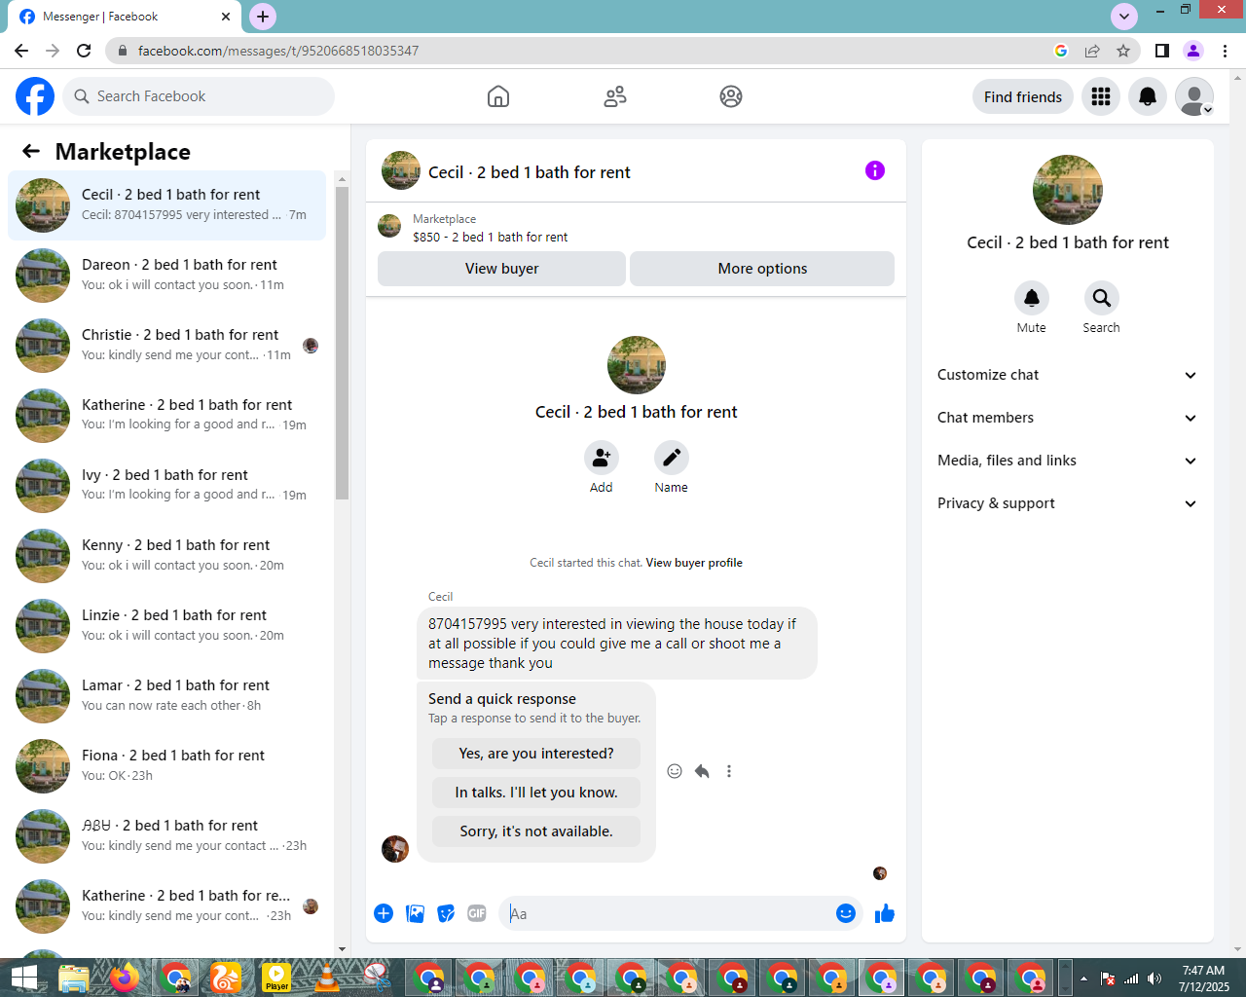Screen dimensions: 1246x997
Task: Select the Cecil conversation in list
Action: [166, 205]
